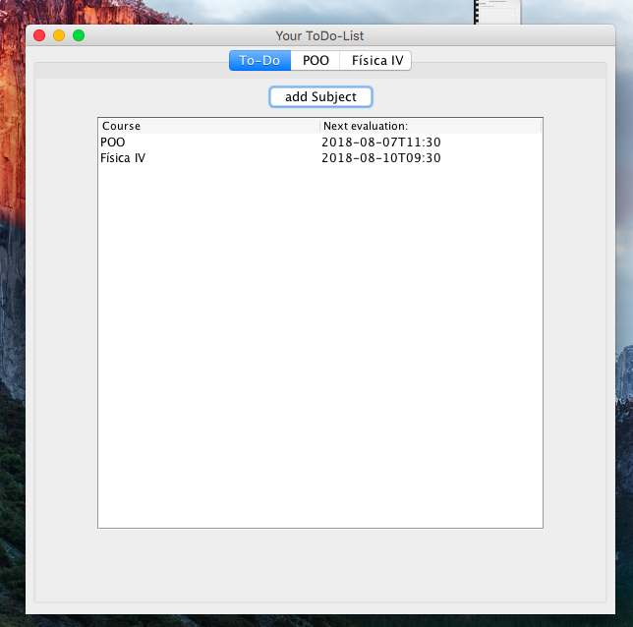Open the POO tab
633x627 pixels.
pyautogui.click(x=316, y=60)
